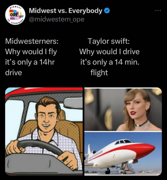167x180 pixels.
Task: Open the red and white private jet photo
Action: [x=123, y=154]
